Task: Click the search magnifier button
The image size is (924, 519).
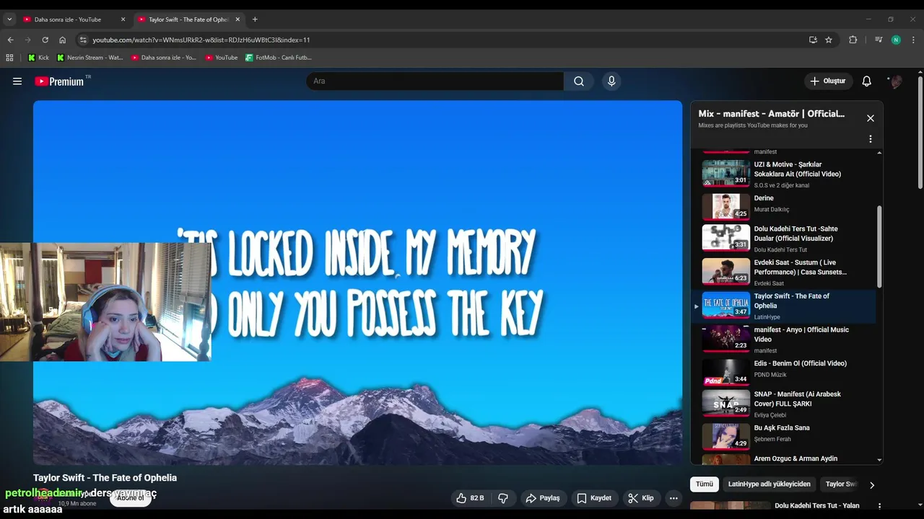Action: [579, 81]
